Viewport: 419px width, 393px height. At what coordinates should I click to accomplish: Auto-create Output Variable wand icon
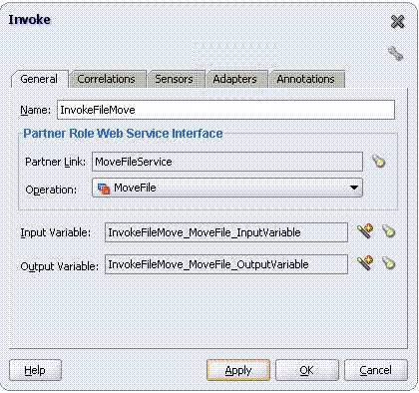coord(365,263)
